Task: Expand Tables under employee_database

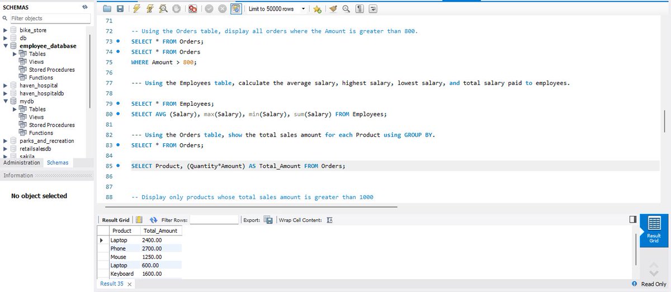Action: click(15, 54)
